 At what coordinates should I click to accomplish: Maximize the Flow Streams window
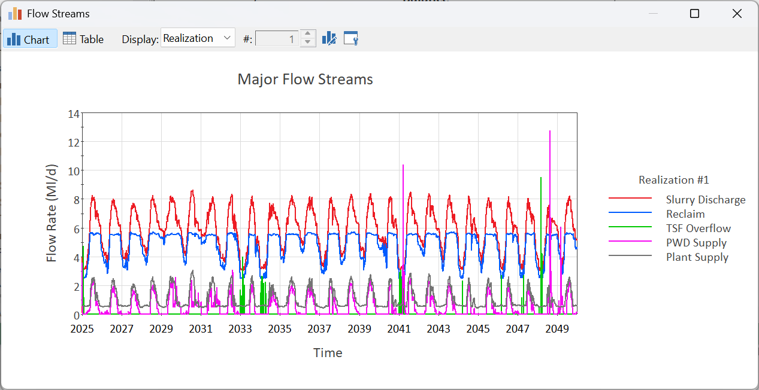(x=695, y=14)
